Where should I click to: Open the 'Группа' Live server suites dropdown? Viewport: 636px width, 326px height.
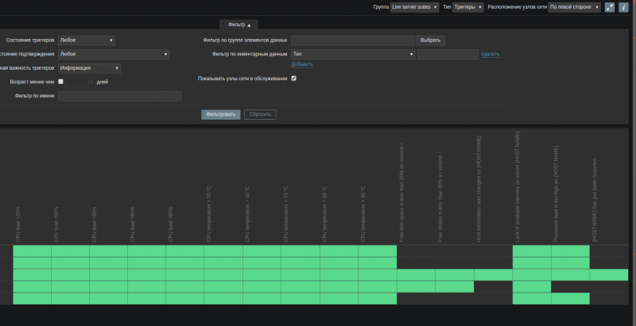tap(414, 7)
